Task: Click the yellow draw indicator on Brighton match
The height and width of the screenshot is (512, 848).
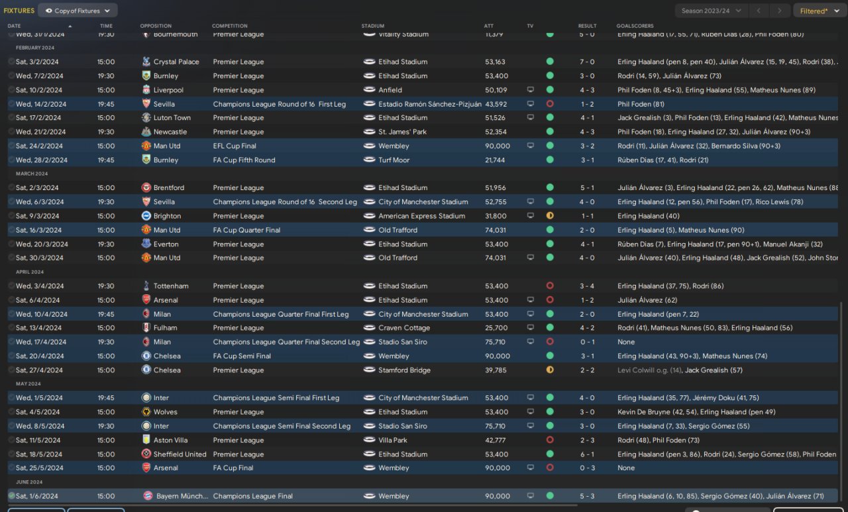Action: [550, 216]
